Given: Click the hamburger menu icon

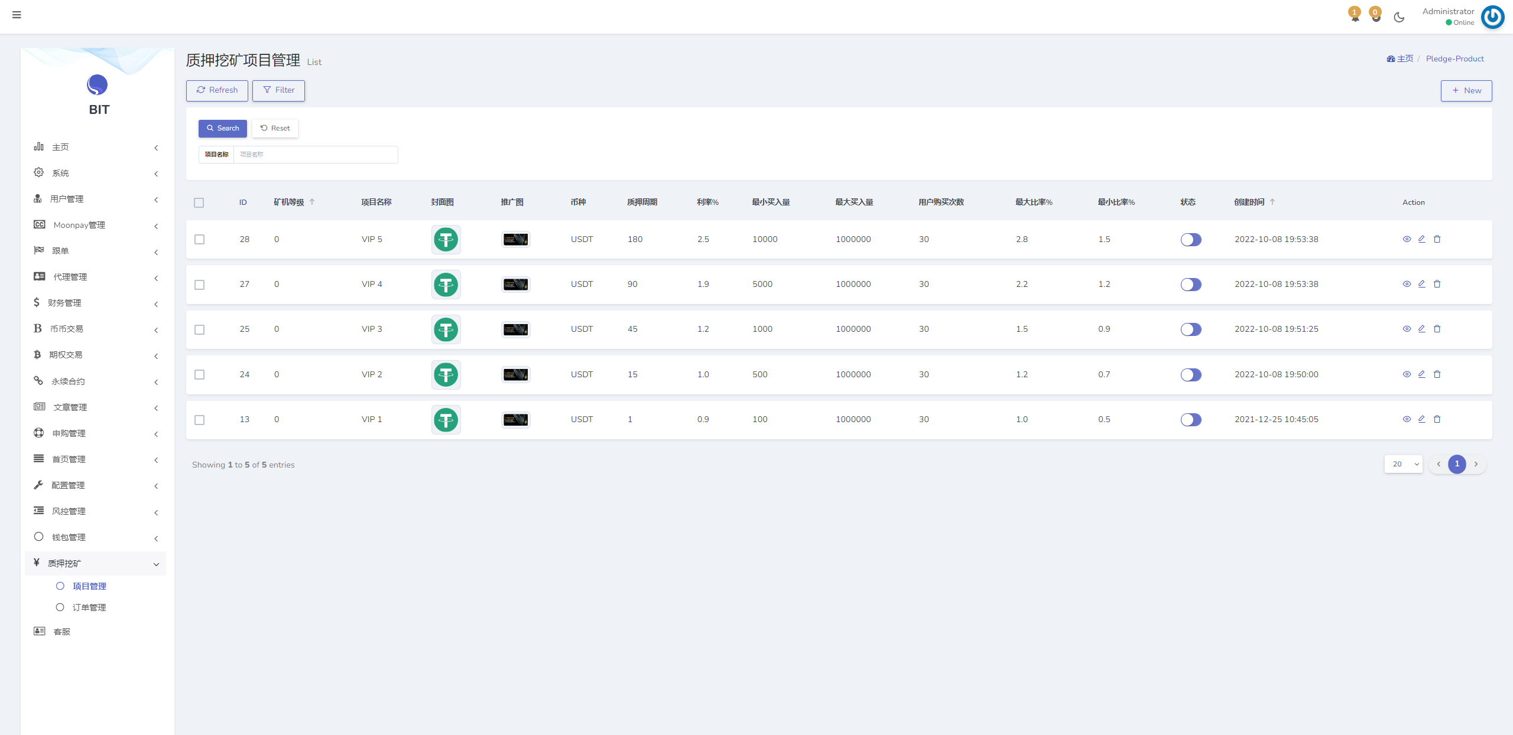Looking at the screenshot, I should click(17, 15).
